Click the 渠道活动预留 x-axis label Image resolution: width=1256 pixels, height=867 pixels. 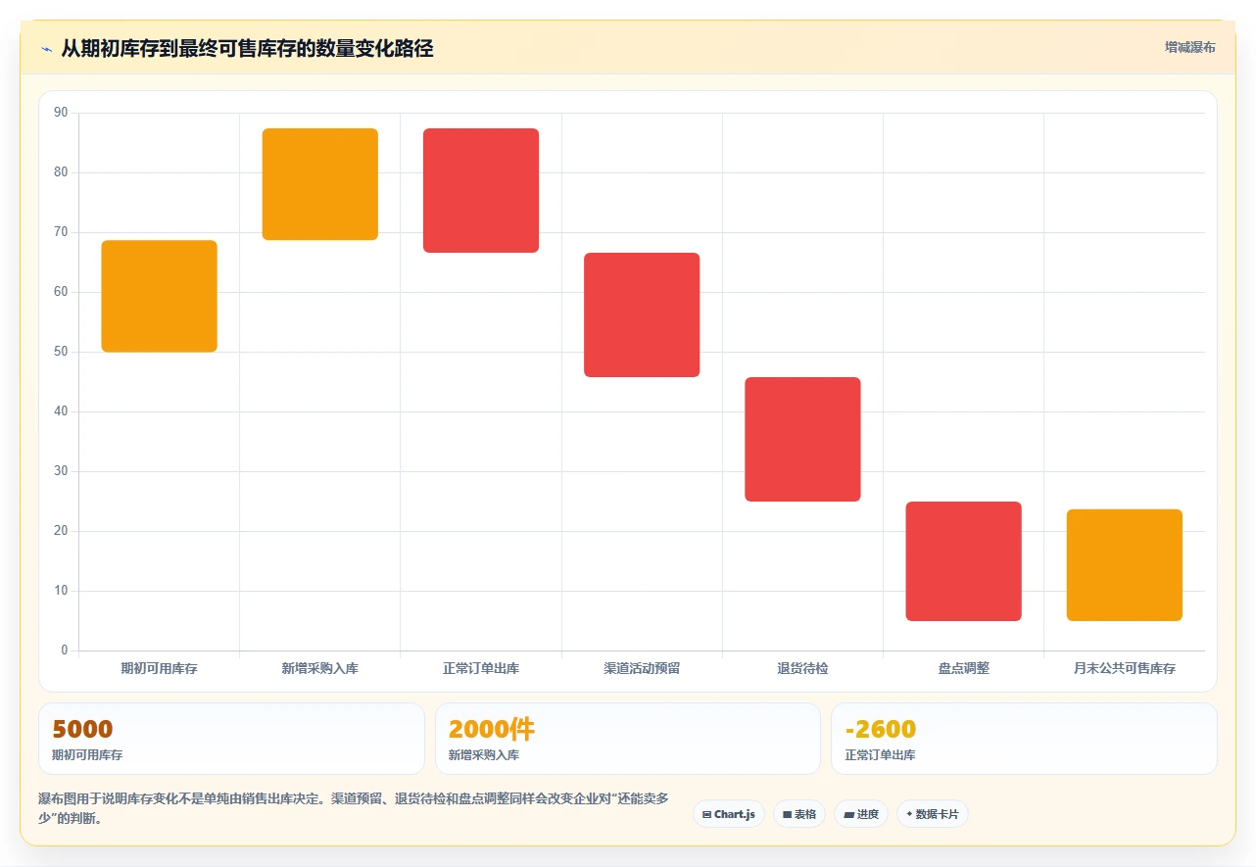642,668
